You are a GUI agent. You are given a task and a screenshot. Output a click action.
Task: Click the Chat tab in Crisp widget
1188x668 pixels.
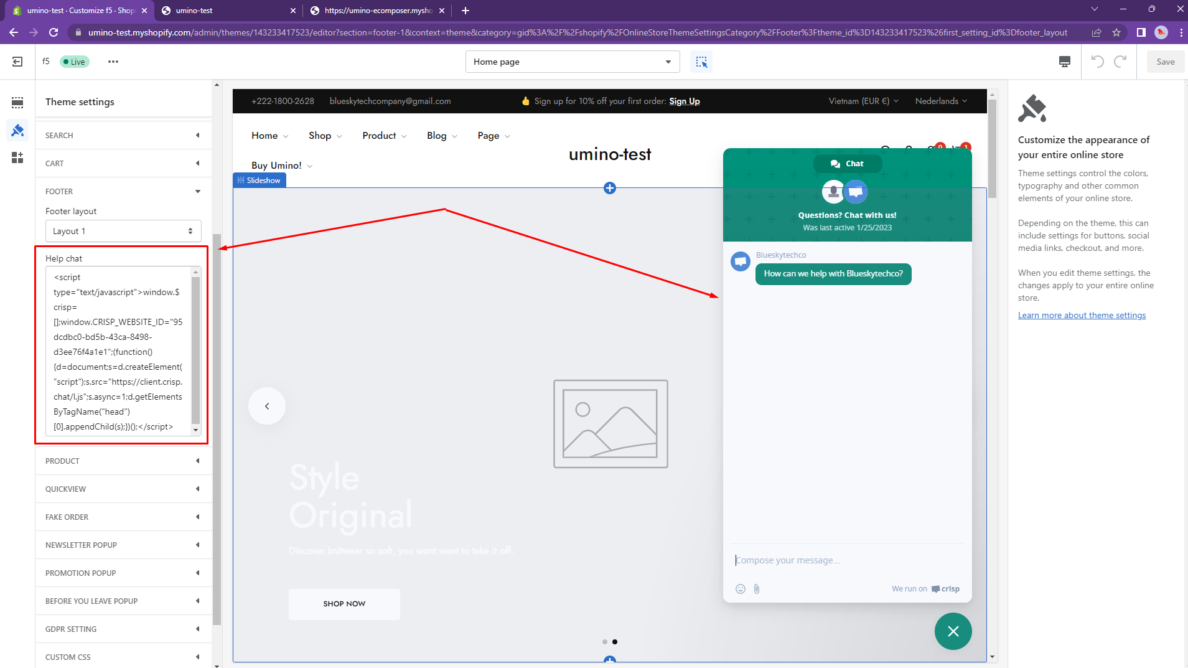[x=848, y=164]
